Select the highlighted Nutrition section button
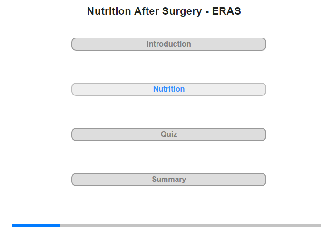Viewport: 333px width, 228px height. 169,89
